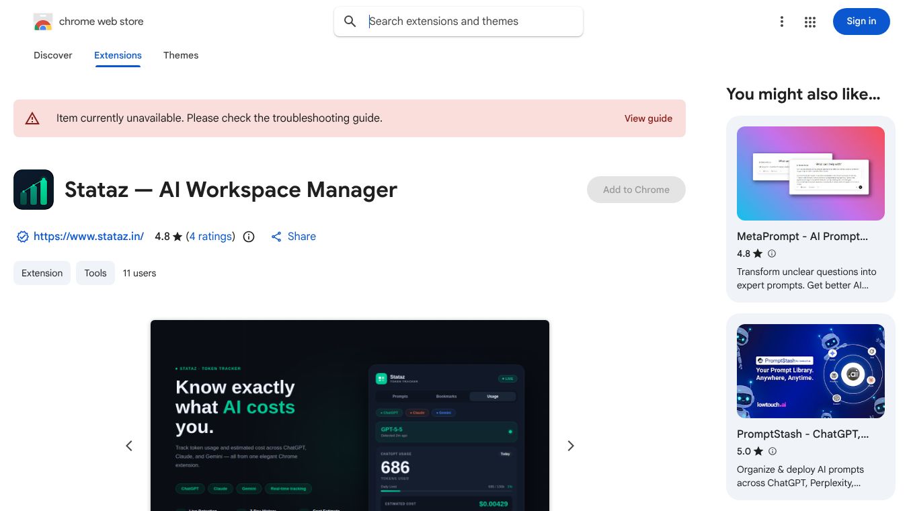
Task: Click the Tools category chip
Action: click(x=95, y=273)
